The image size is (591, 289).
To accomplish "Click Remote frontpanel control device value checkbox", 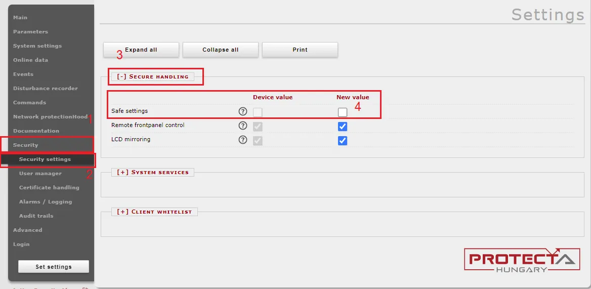I will click(258, 127).
